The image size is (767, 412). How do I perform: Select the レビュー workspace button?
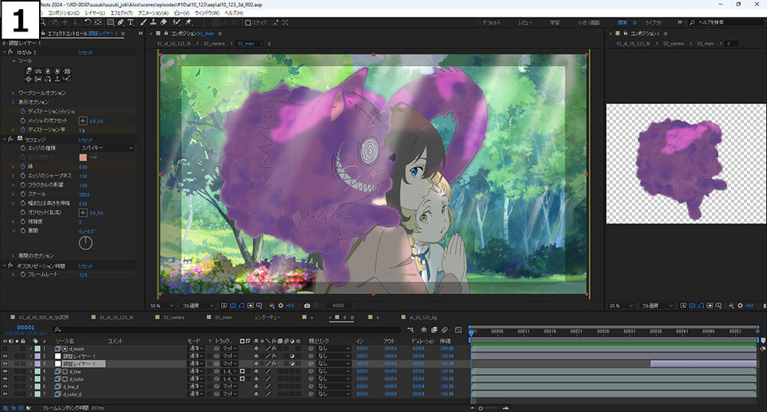pyautogui.click(x=525, y=23)
